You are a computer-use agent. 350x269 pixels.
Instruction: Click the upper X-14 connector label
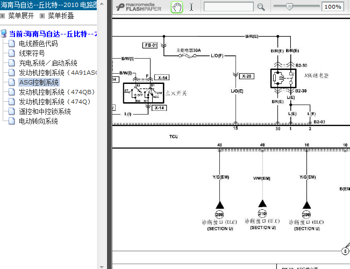[162, 77]
